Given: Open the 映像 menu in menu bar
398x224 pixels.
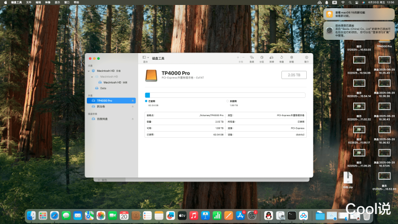Looking at the screenshot, I should tap(48, 2).
